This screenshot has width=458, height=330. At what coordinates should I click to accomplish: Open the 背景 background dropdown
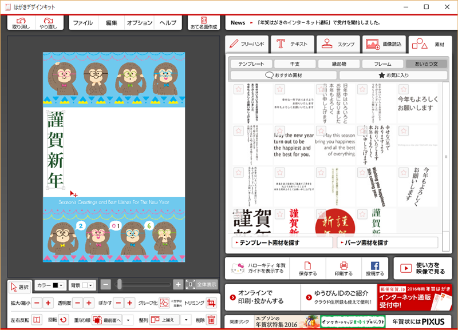[83, 284]
